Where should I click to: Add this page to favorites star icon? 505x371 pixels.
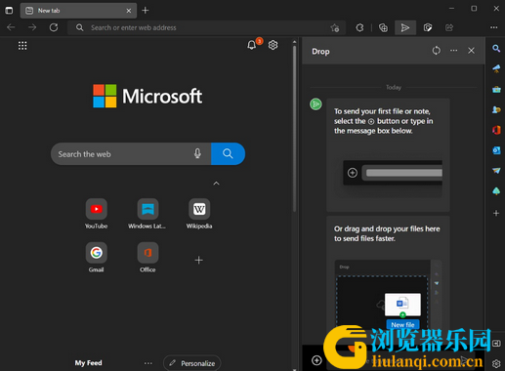point(335,28)
